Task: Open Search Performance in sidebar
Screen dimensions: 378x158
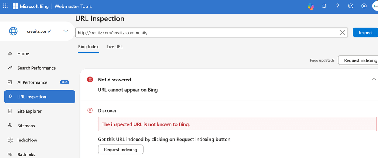Action: [39, 68]
